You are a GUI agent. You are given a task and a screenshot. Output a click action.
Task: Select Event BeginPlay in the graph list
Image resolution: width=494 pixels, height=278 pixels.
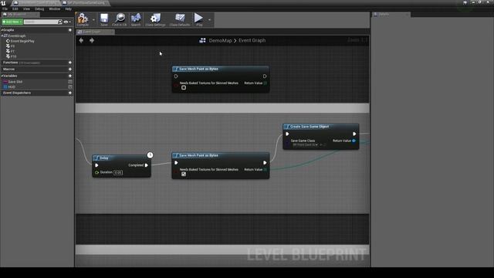21,41
